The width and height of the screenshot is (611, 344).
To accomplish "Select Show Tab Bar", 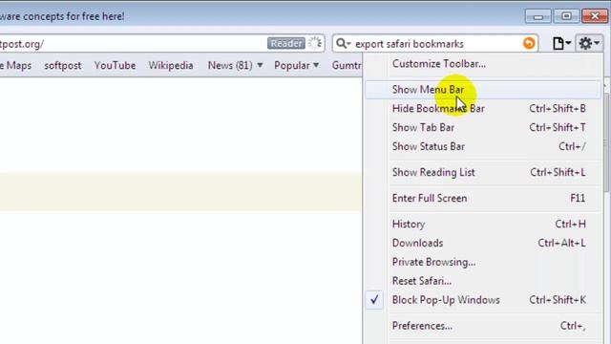I will coord(483,127).
